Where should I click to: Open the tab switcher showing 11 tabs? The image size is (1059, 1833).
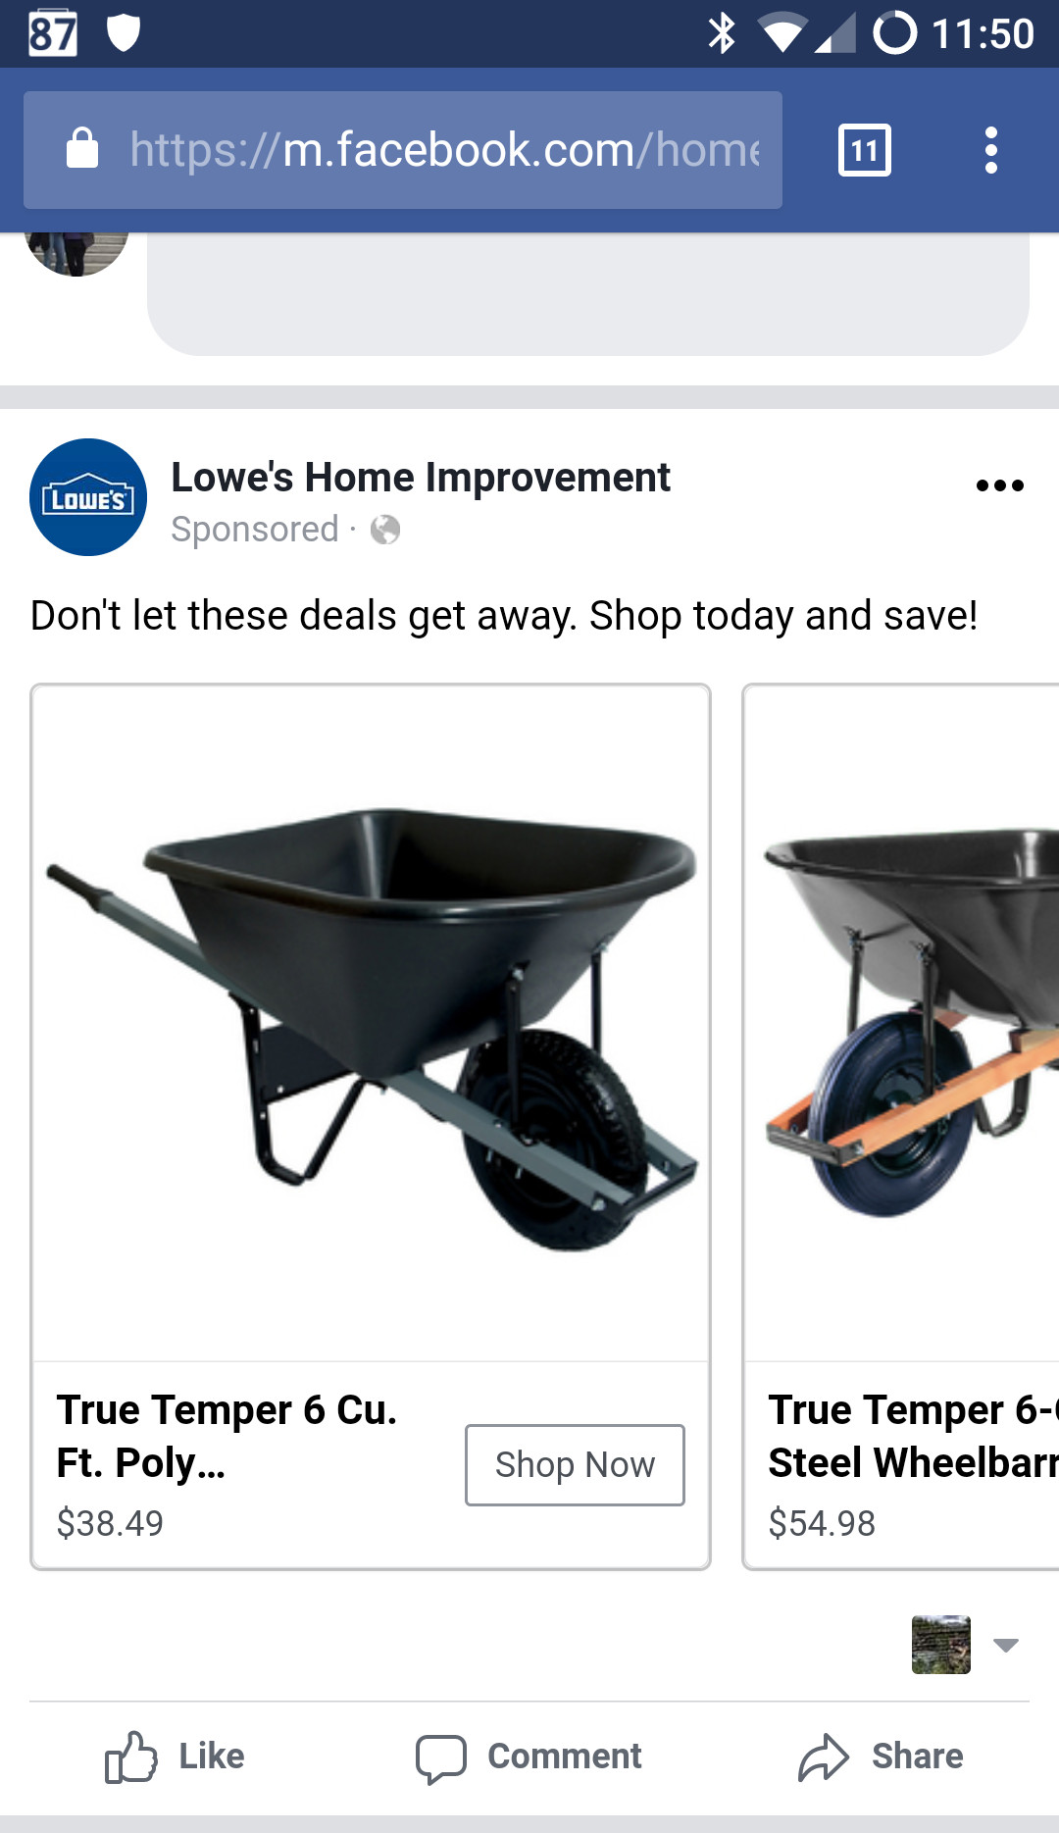865,150
